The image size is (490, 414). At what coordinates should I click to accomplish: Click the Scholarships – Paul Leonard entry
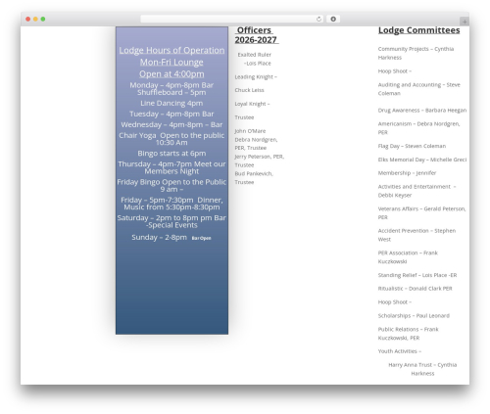[x=414, y=316]
